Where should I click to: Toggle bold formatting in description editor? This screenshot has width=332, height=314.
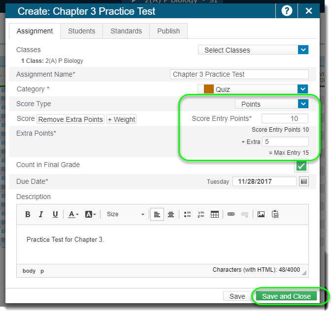pos(28,214)
